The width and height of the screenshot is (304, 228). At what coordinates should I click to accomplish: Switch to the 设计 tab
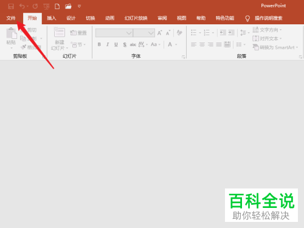click(71, 18)
